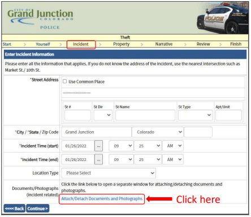Select the Incident step
The width and height of the screenshot is (251, 217).
81,44
